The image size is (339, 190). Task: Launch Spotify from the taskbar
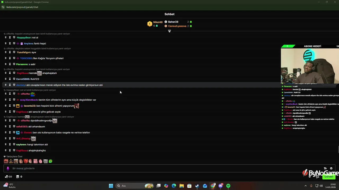tap(228, 186)
